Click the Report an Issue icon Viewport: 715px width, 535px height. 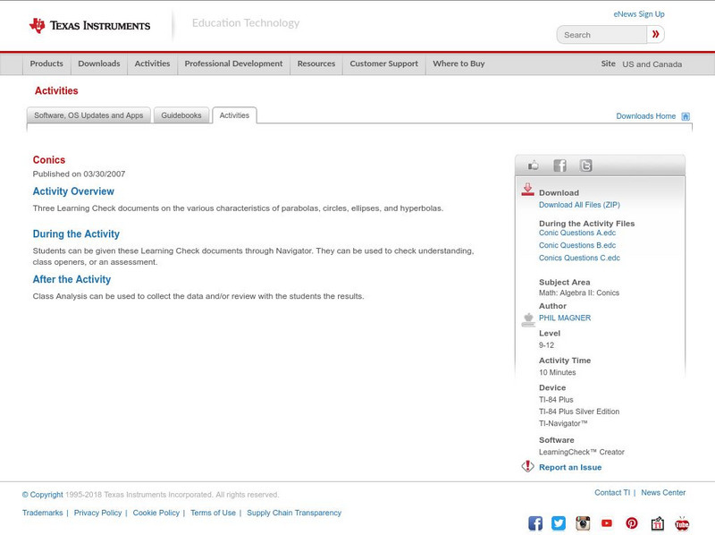(526, 466)
